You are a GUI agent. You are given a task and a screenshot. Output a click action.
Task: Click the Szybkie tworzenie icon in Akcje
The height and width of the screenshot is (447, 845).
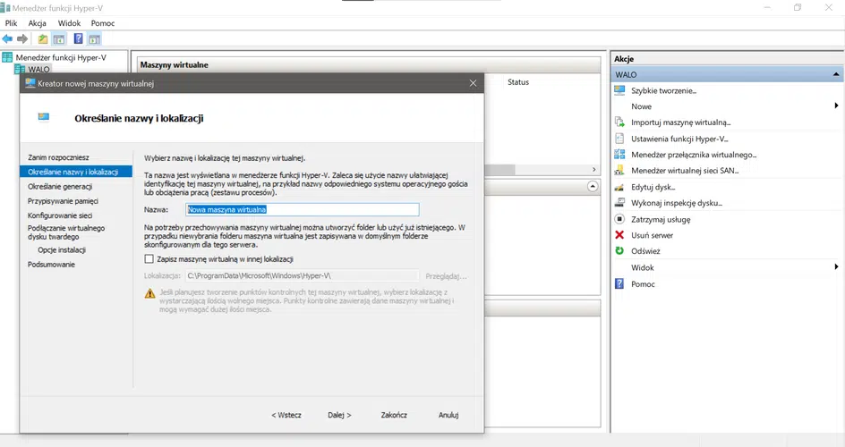tap(619, 90)
